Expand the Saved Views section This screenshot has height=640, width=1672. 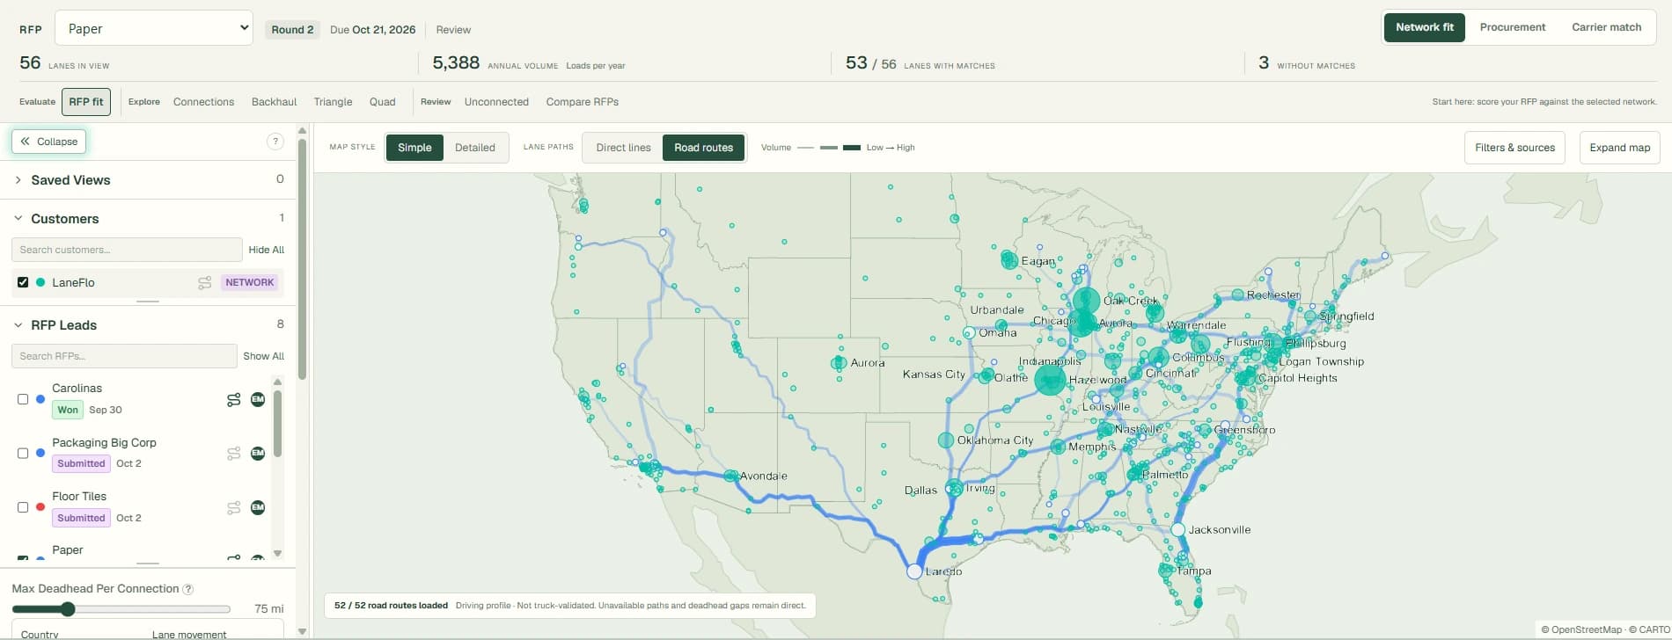[x=148, y=180]
